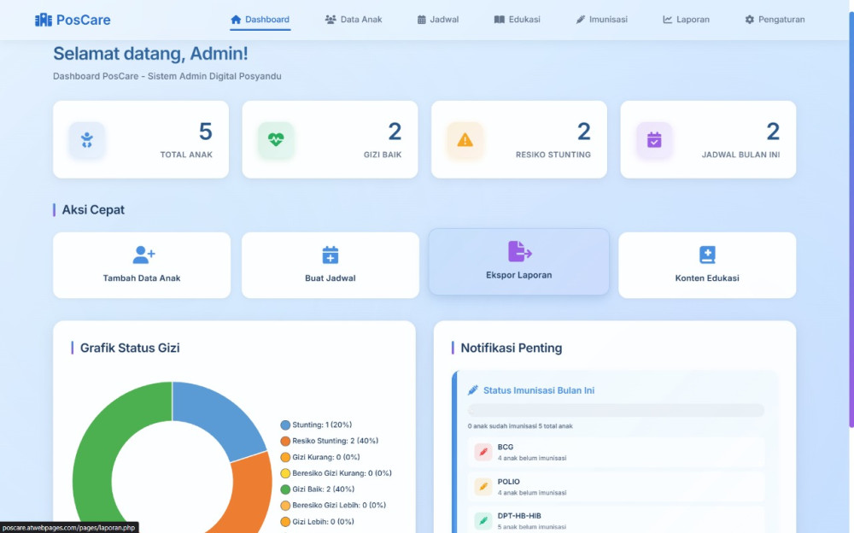
Task: Open the Imunisasi menu
Action: pyautogui.click(x=601, y=20)
